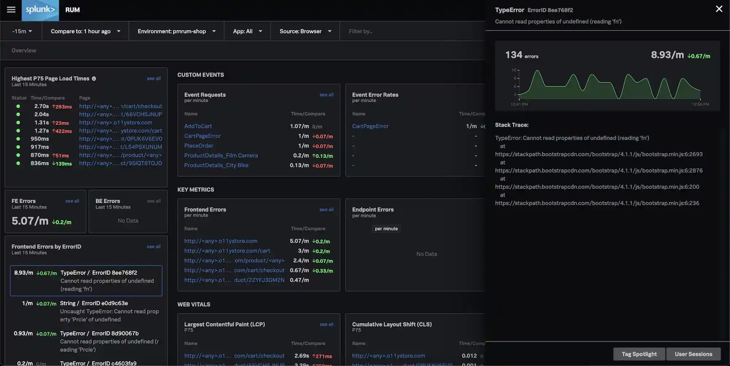This screenshot has width=730, height=366.
Task: Select the Overview tab
Action: (x=24, y=50)
